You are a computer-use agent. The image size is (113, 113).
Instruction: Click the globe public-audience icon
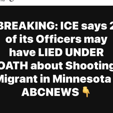click(x=12, y=1)
